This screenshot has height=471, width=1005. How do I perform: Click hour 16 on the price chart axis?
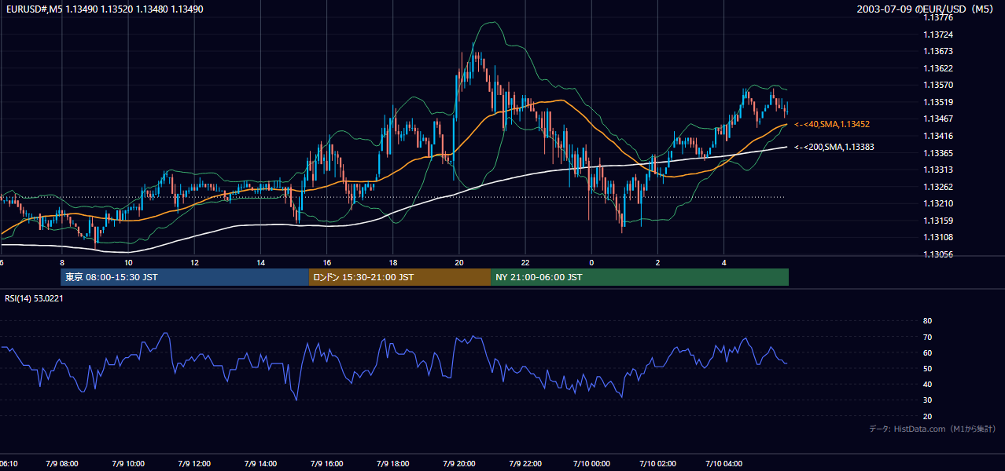pos(327,263)
